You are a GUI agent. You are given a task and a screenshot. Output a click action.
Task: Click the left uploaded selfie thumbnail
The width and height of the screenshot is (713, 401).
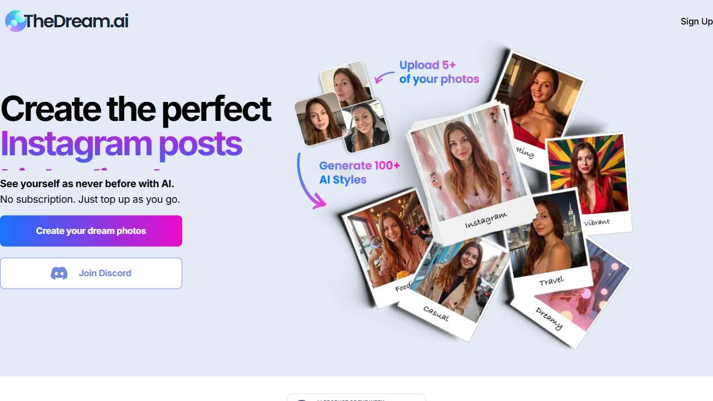[319, 119]
